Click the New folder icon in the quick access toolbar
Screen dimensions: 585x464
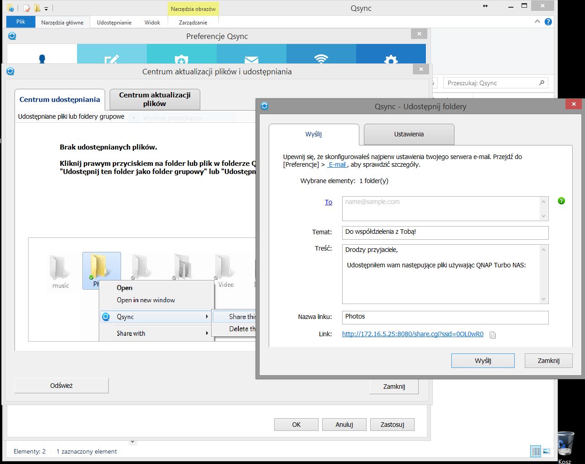tap(37, 8)
